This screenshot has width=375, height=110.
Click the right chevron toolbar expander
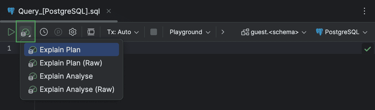(223, 32)
